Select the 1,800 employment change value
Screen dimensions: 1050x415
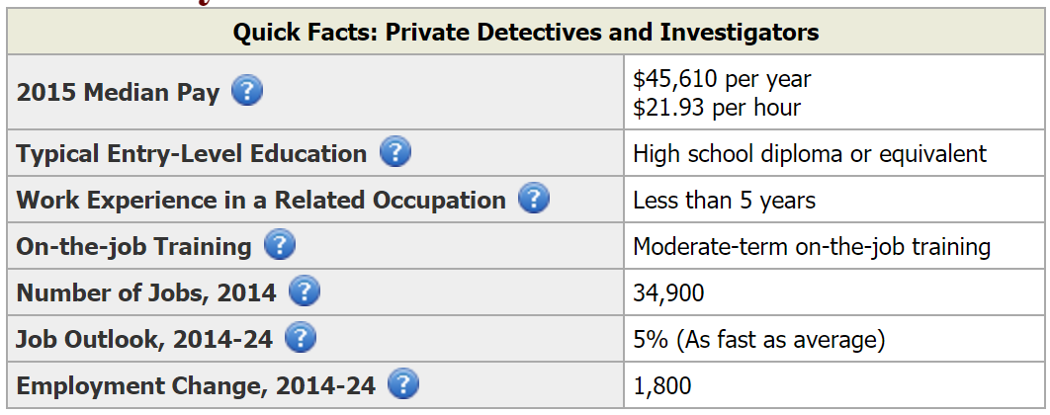point(662,386)
